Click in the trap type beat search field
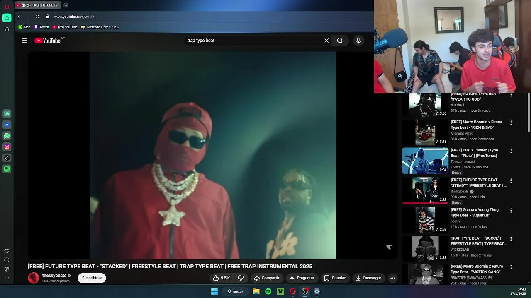Viewport: 531px width, 298px height. 253,41
